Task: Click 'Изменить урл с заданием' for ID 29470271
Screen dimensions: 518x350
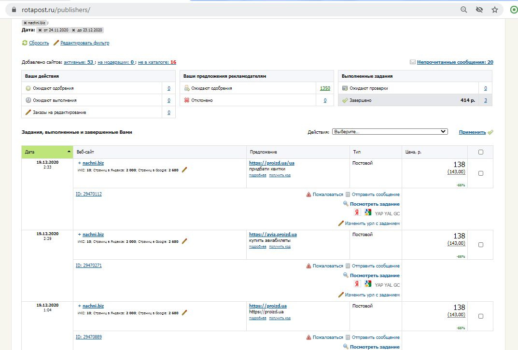Action: (x=372, y=295)
